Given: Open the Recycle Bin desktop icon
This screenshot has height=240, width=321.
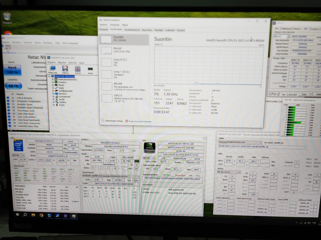Looking at the screenshot, I should [x=7, y=17].
